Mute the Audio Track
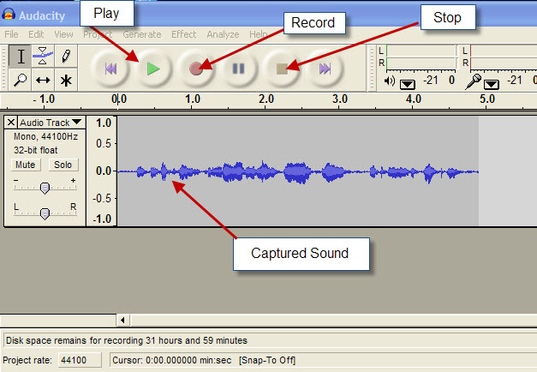Image resolution: width=537 pixels, height=372 pixels. click(x=26, y=165)
